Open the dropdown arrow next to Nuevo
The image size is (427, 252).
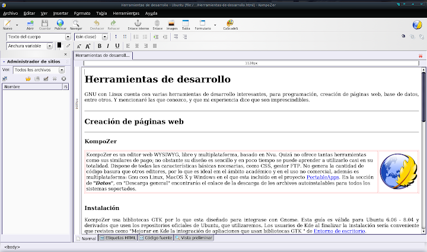[x=17, y=25]
